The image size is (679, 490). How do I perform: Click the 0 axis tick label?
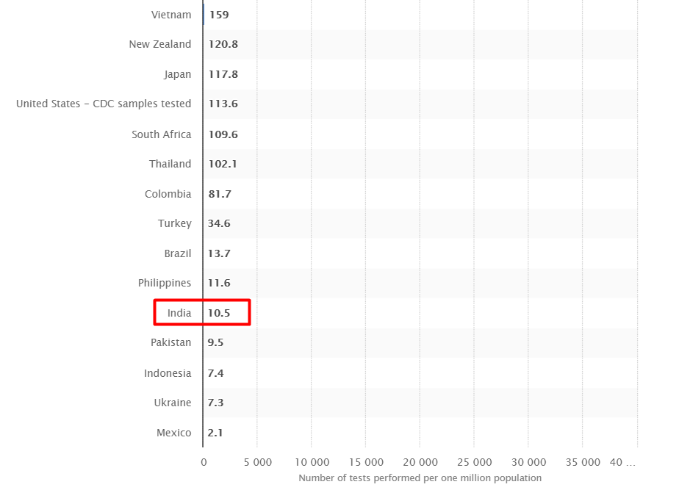coord(204,463)
